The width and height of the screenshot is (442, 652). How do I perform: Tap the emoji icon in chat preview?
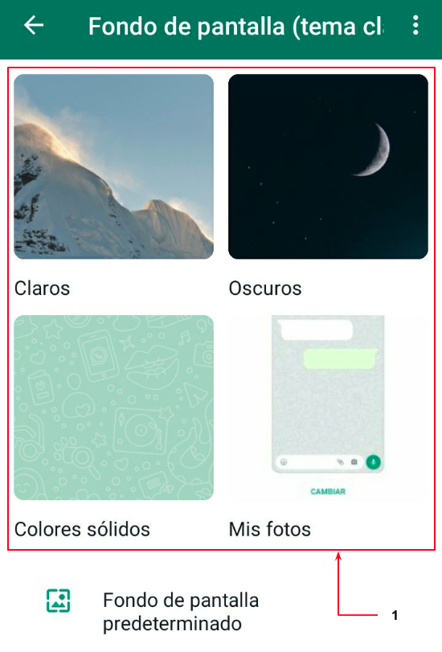284,462
